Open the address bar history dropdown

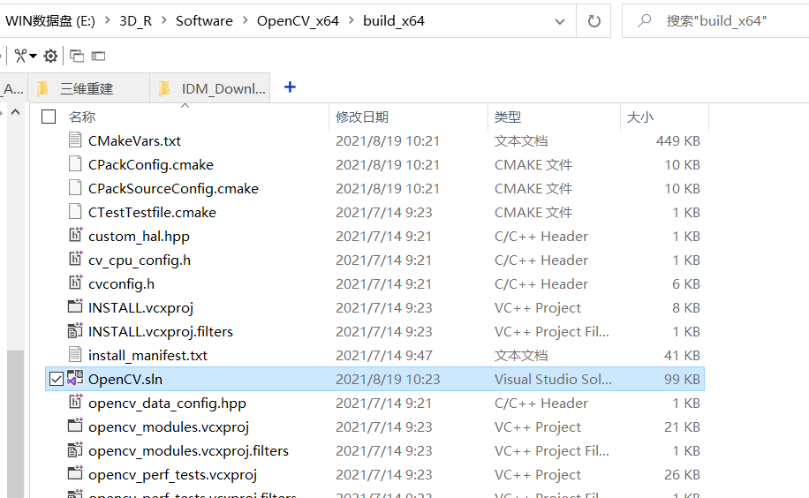(x=560, y=22)
